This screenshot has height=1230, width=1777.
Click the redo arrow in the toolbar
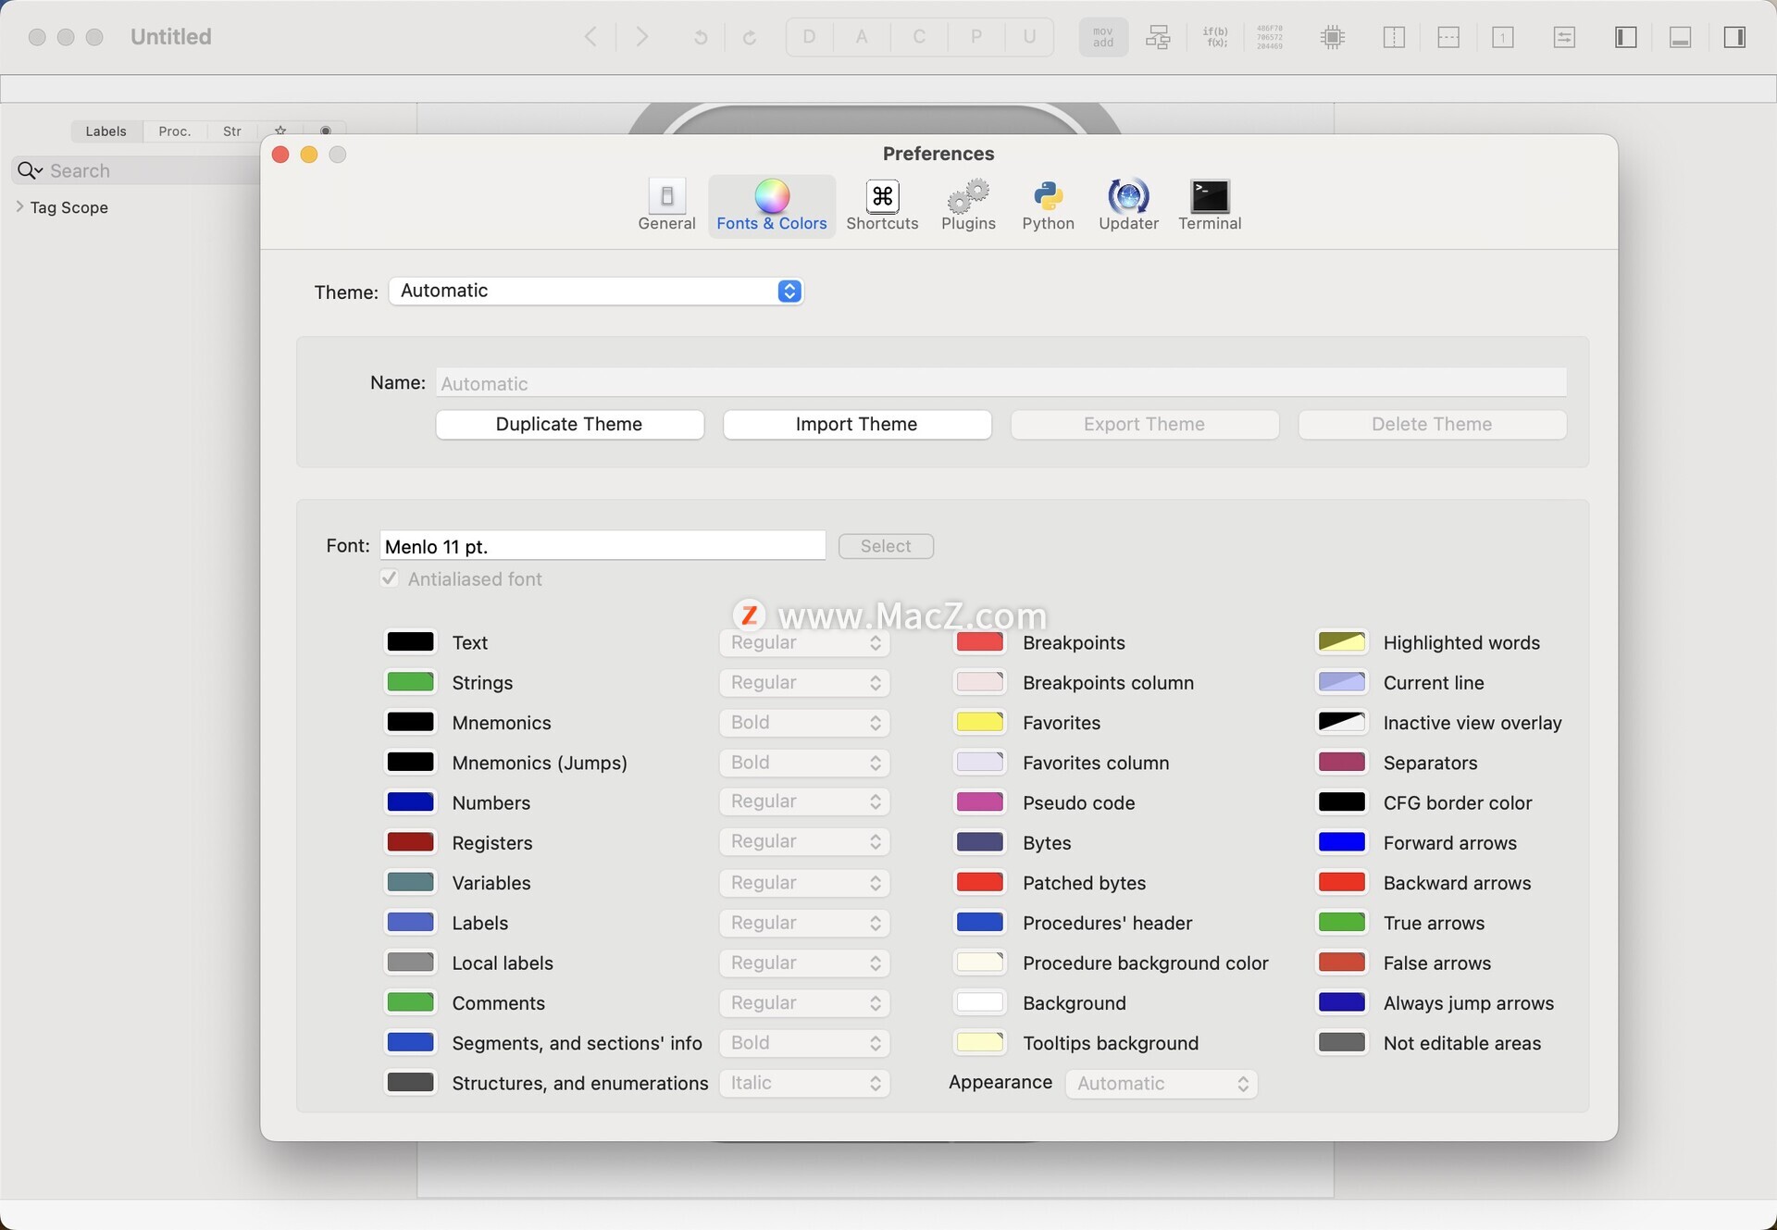click(x=750, y=37)
